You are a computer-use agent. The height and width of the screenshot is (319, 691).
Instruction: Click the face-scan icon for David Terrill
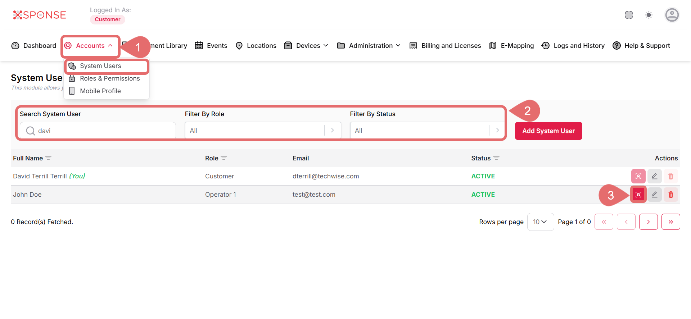638,176
